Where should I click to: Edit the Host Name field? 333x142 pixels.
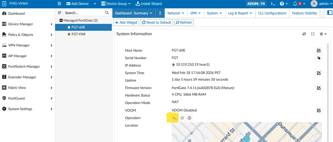click(x=319, y=50)
